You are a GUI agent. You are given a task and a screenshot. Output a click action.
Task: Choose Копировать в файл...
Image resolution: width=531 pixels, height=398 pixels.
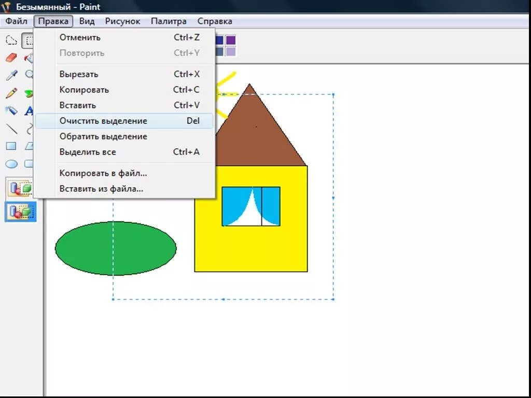tap(124, 173)
